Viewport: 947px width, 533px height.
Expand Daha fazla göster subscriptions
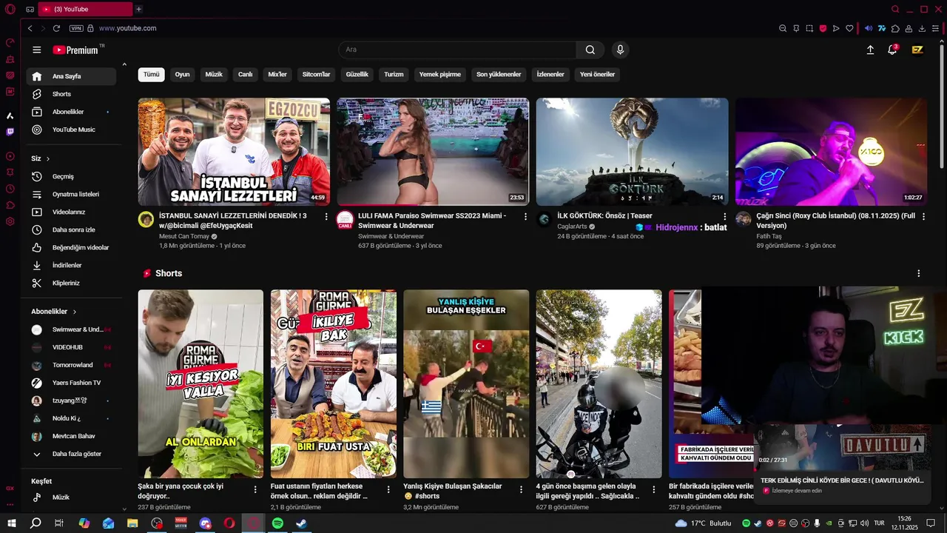pos(71,454)
